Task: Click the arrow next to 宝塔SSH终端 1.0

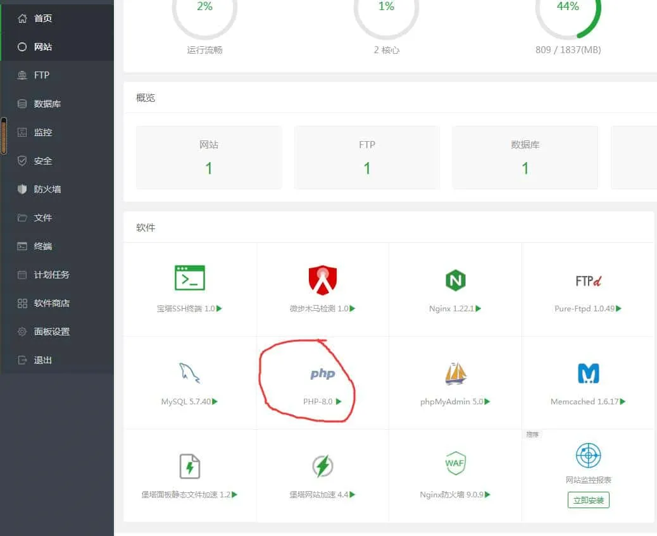Action: pyautogui.click(x=219, y=308)
